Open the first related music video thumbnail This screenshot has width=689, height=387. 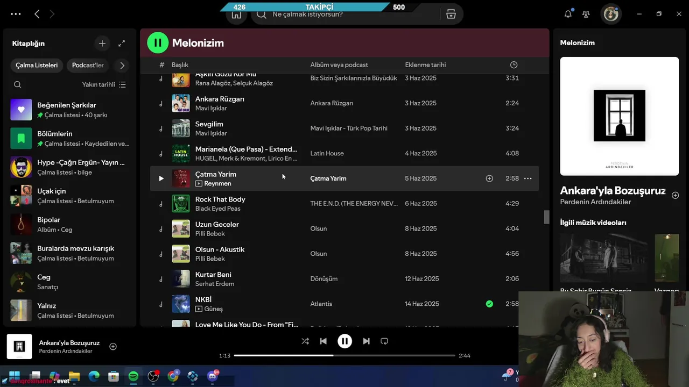(x=604, y=259)
